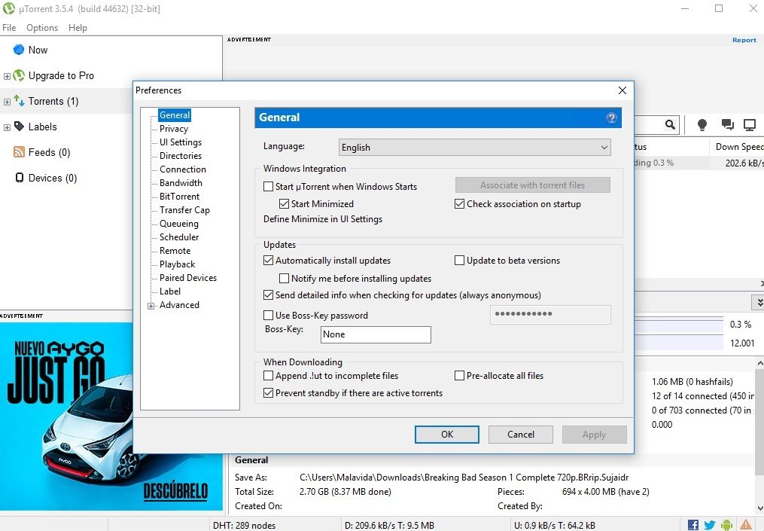Click Associate with torrent files button
Image resolution: width=764 pixels, height=531 pixels.
533,185
